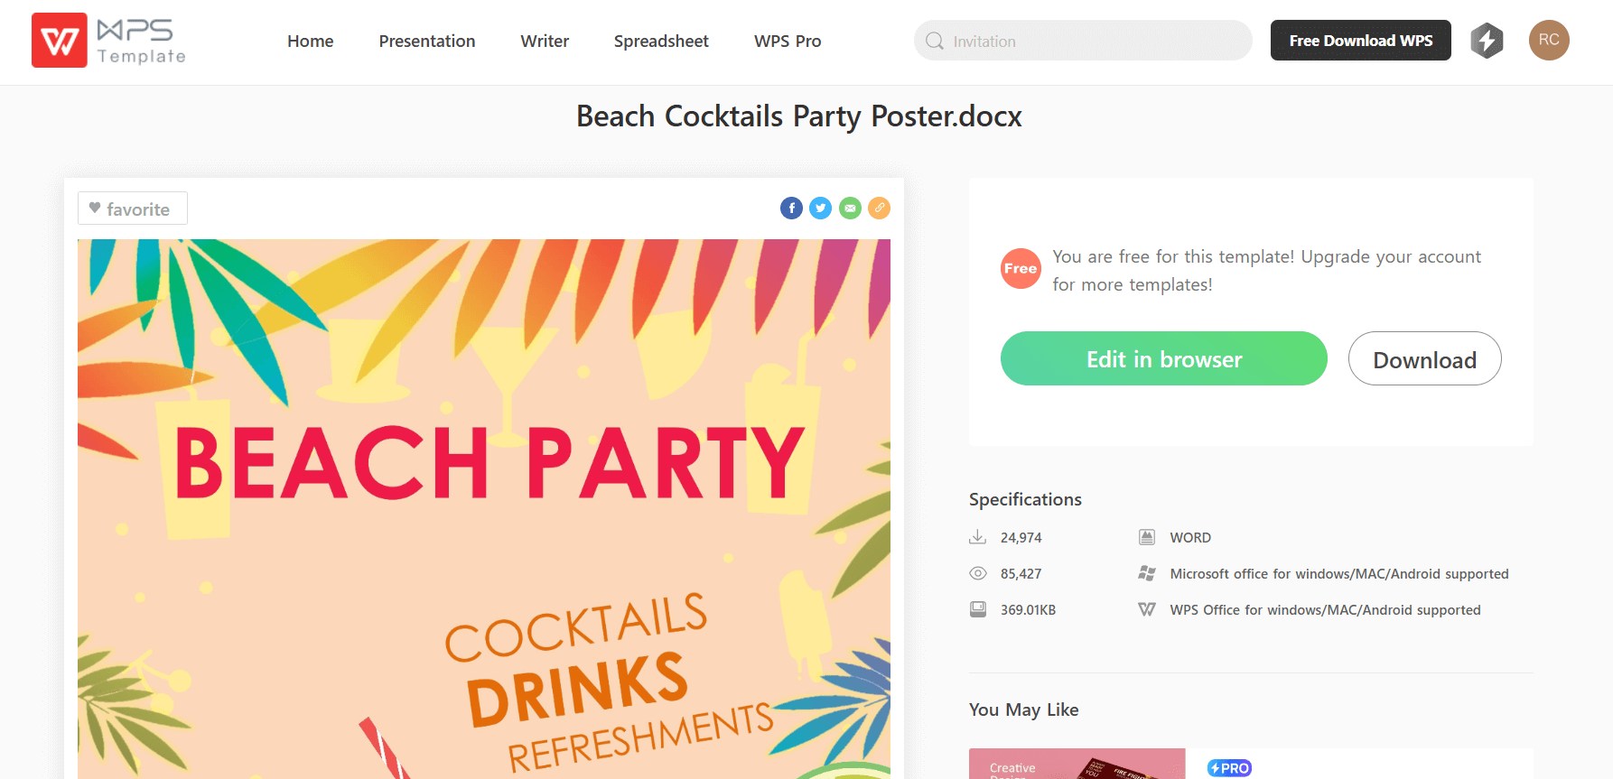
Task: Click the lightning bolt hexagon icon
Action: [1487, 41]
